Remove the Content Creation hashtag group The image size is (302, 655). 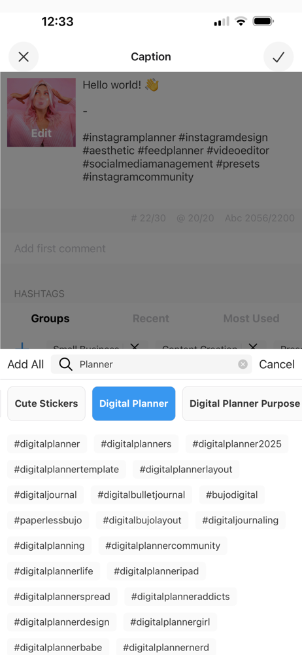coord(253,346)
